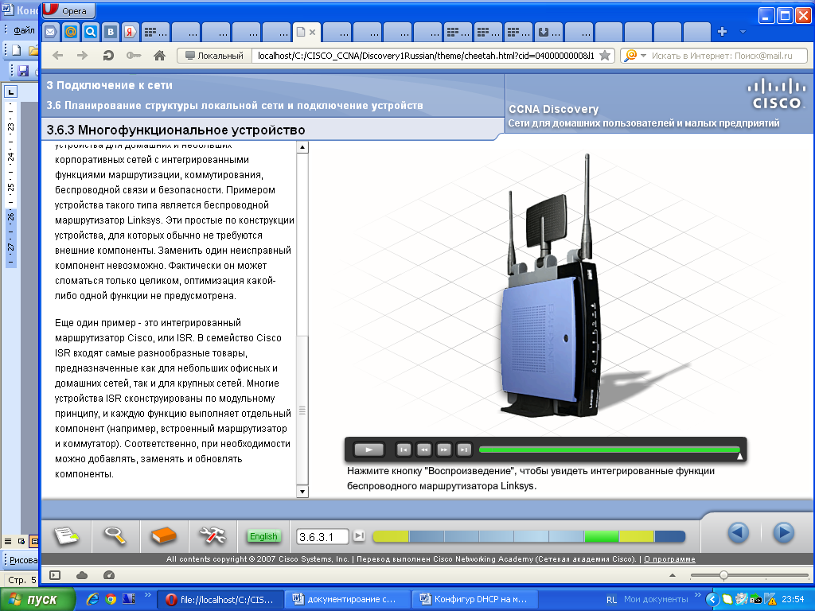Close the active browser tab
The image size is (815, 611).
312,32
